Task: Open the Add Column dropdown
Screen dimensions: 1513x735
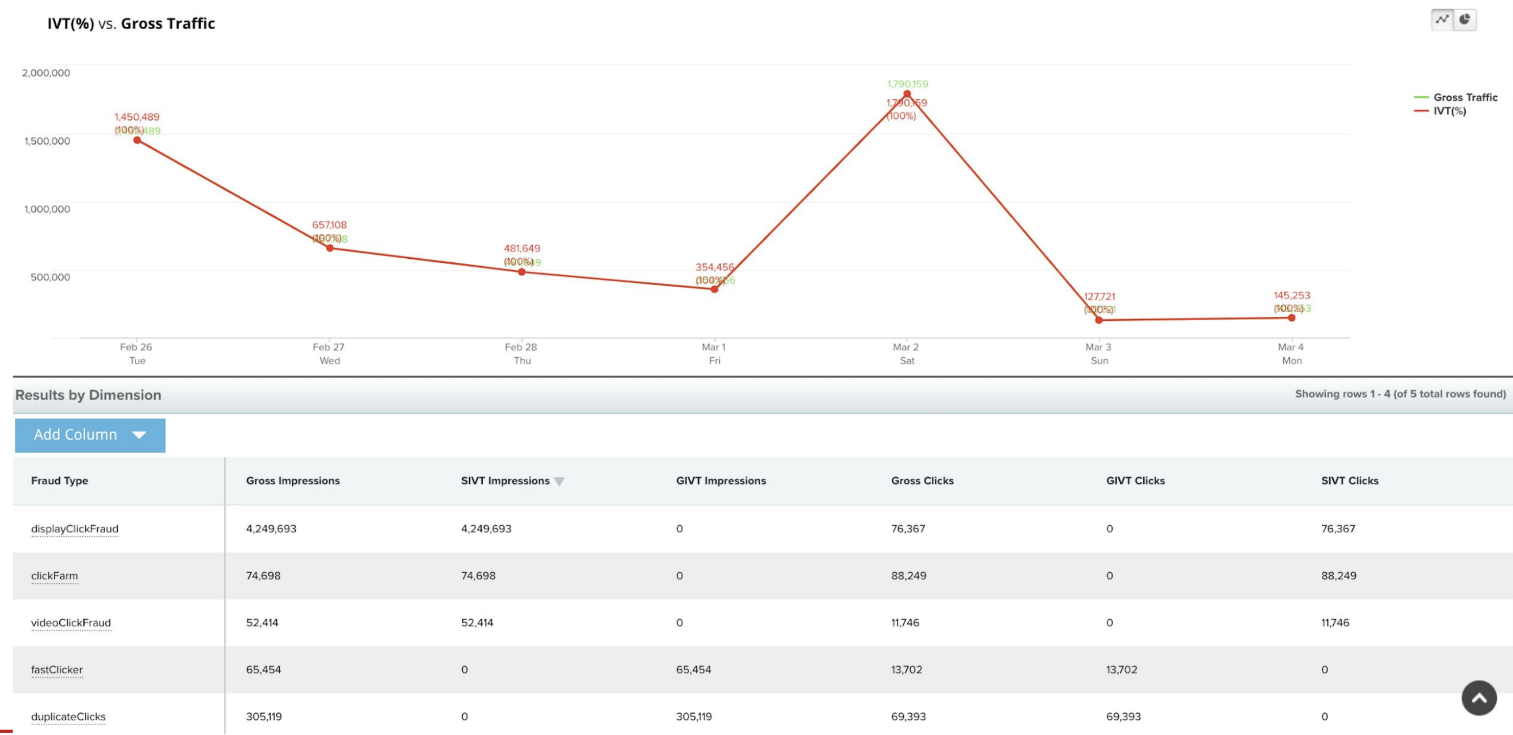Action: 90,435
